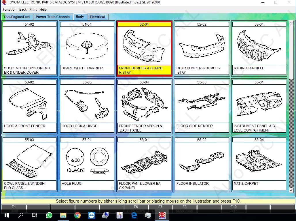
Task: Click the Toyota EPC taskbar icon
Action: pos(162,215)
